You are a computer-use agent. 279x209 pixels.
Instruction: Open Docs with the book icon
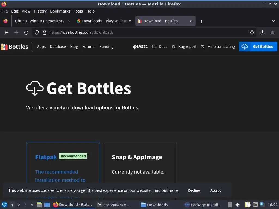(x=160, y=47)
